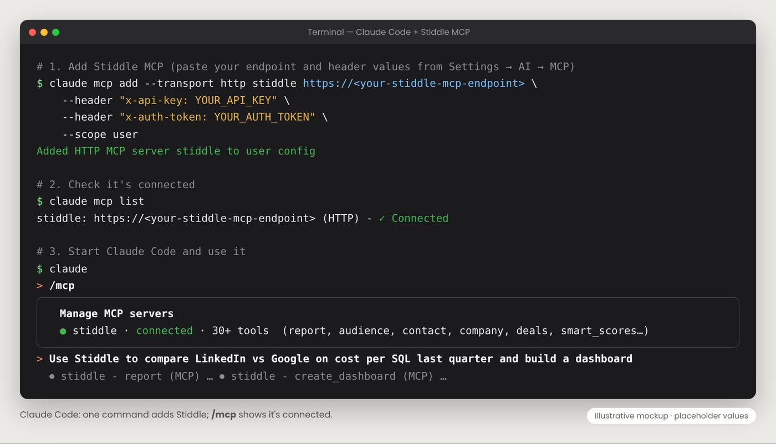
Task: Select the 'x-api-key: YOUR_API_KEY' header string
Action: pos(198,100)
